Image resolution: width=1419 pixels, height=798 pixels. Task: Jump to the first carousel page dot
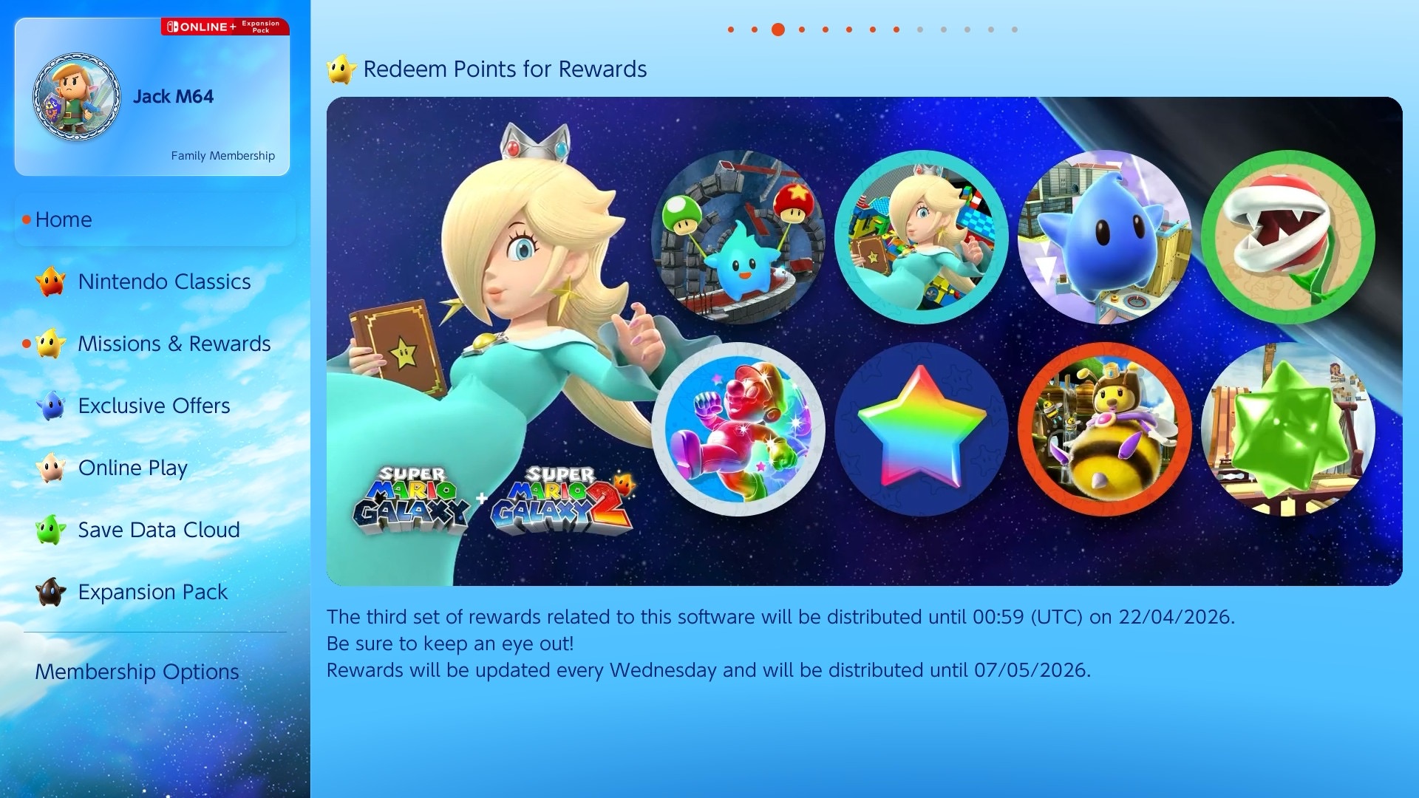(x=731, y=30)
